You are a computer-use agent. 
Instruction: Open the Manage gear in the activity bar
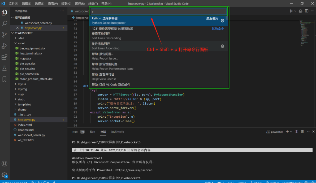(x=5, y=175)
